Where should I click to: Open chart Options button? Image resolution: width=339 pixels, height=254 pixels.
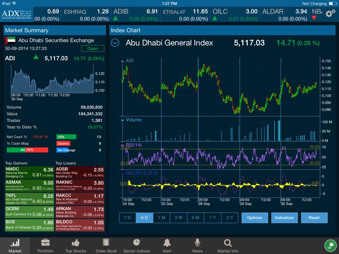tap(254, 218)
